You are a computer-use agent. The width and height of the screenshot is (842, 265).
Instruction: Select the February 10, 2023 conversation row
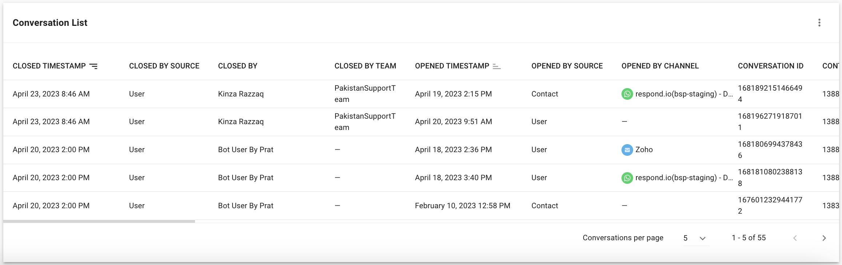pos(462,206)
